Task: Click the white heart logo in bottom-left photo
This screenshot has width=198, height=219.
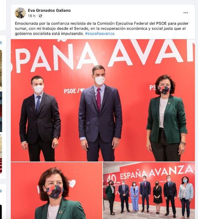Action: pyautogui.click(x=72, y=183)
